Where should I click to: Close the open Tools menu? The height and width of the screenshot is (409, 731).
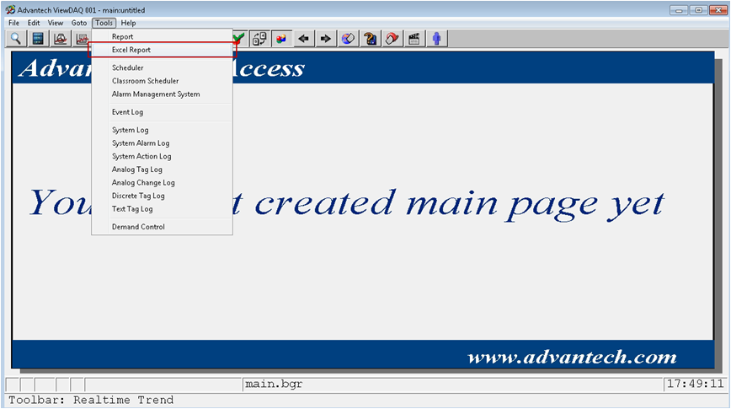click(104, 23)
